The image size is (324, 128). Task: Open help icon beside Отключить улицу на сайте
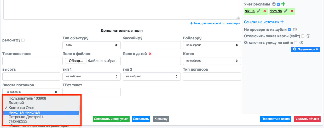click(301, 42)
